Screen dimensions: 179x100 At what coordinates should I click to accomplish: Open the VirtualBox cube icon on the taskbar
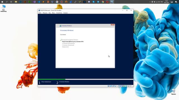[52, 2]
